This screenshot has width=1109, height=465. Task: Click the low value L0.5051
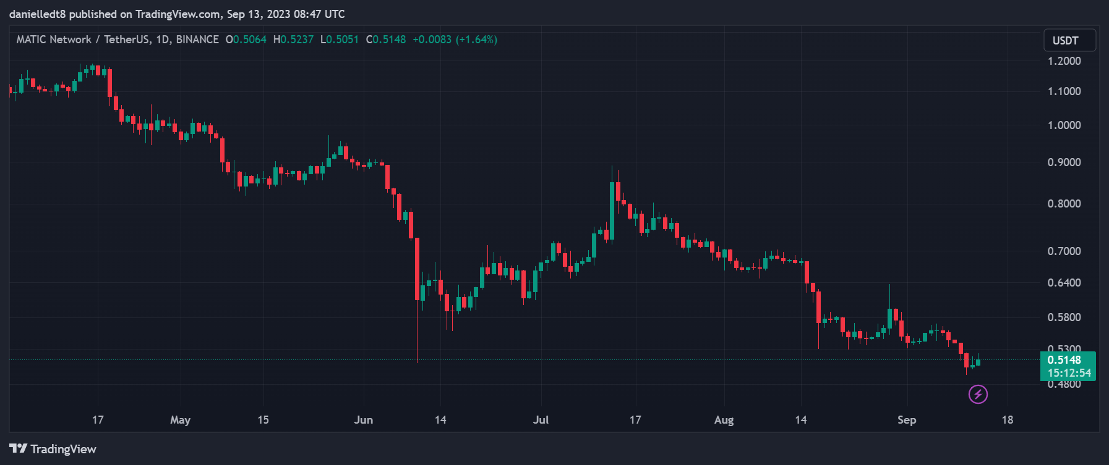pos(340,40)
